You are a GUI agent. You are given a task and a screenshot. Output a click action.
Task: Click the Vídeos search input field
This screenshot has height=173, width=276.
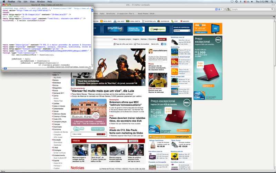107,141
